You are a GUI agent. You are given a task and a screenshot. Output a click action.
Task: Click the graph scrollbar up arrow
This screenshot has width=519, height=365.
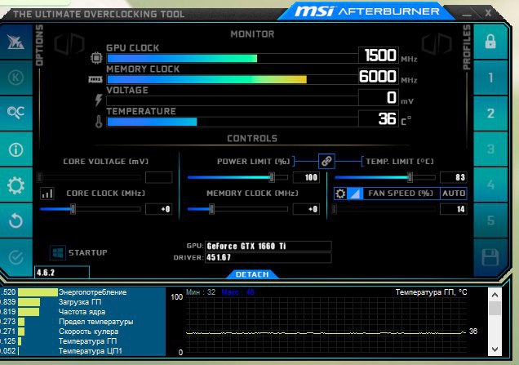(495, 295)
